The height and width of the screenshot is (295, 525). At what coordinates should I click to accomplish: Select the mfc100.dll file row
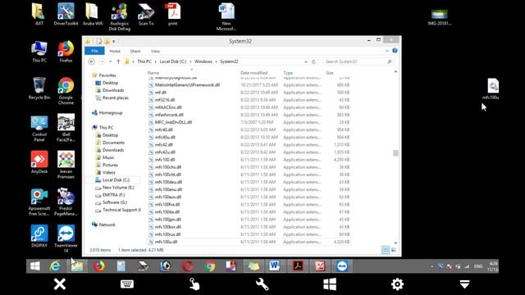[249, 160]
